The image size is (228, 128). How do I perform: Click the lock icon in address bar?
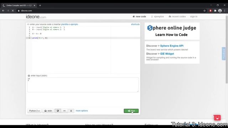19,11
